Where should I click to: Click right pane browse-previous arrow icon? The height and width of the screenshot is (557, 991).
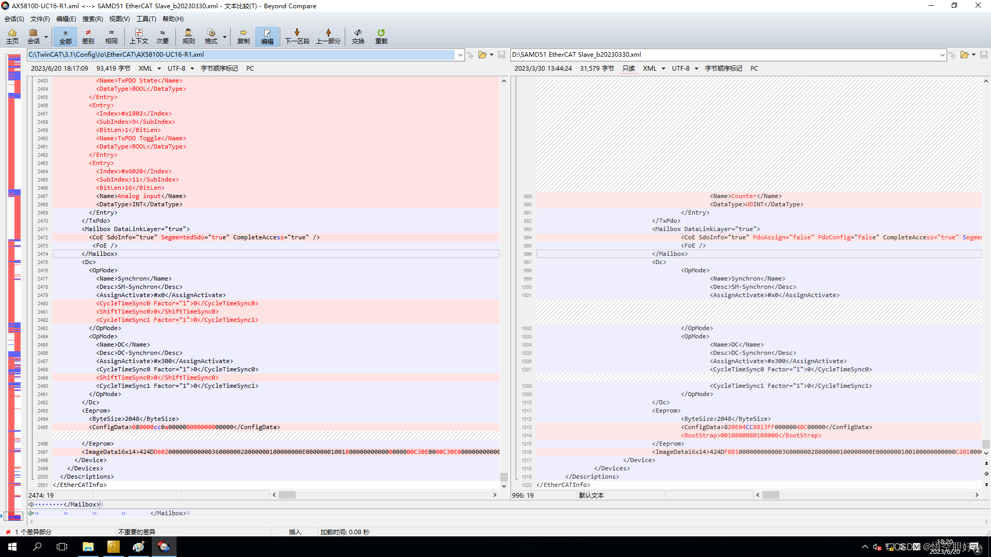click(x=952, y=55)
